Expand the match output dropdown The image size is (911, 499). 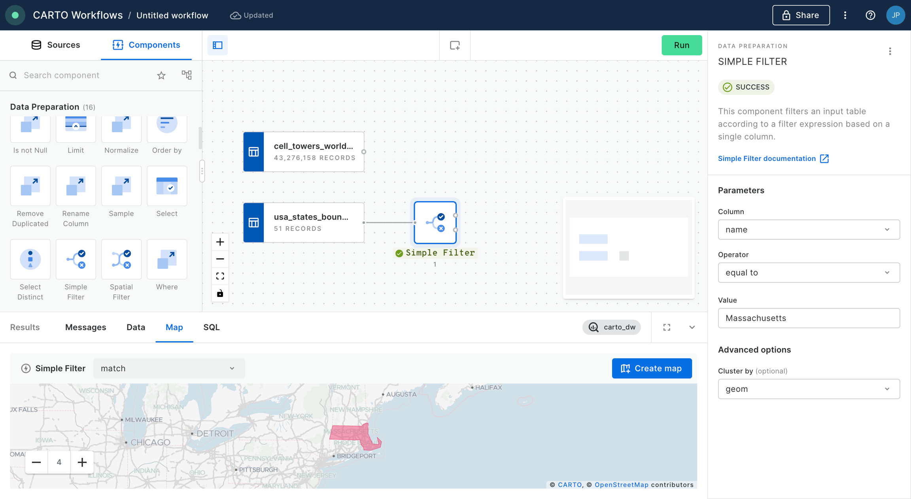pos(169,369)
